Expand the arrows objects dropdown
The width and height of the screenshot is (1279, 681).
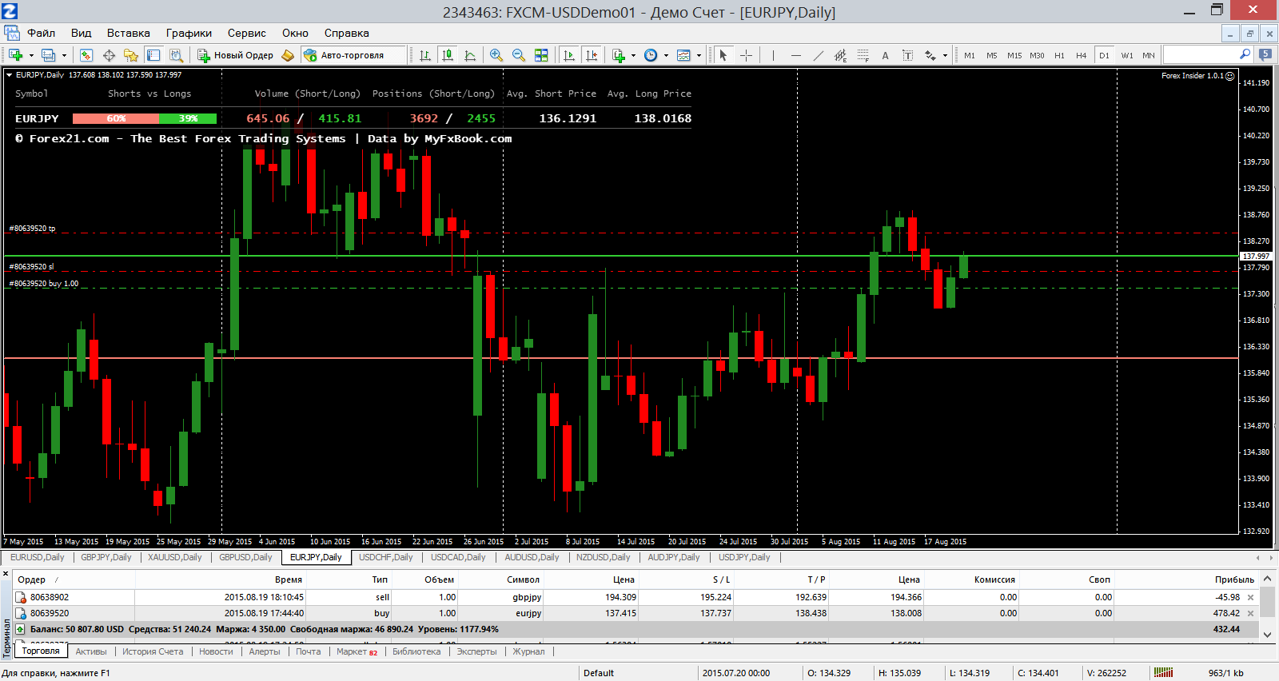(945, 55)
